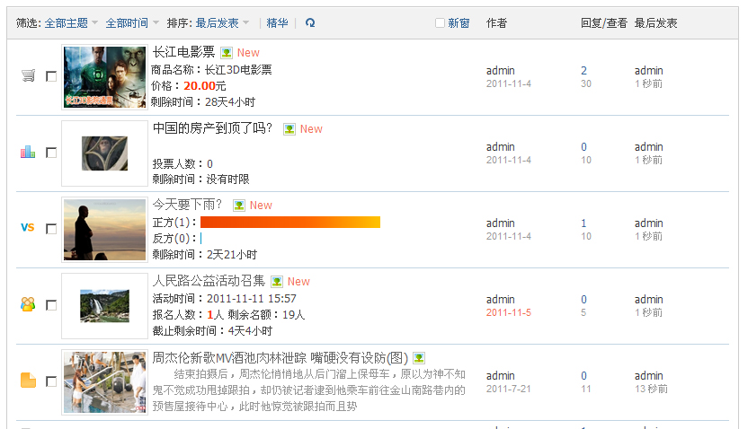Click the refresh icon in the filter bar
The width and height of the screenshot is (748, 429).
coord(310,22)
